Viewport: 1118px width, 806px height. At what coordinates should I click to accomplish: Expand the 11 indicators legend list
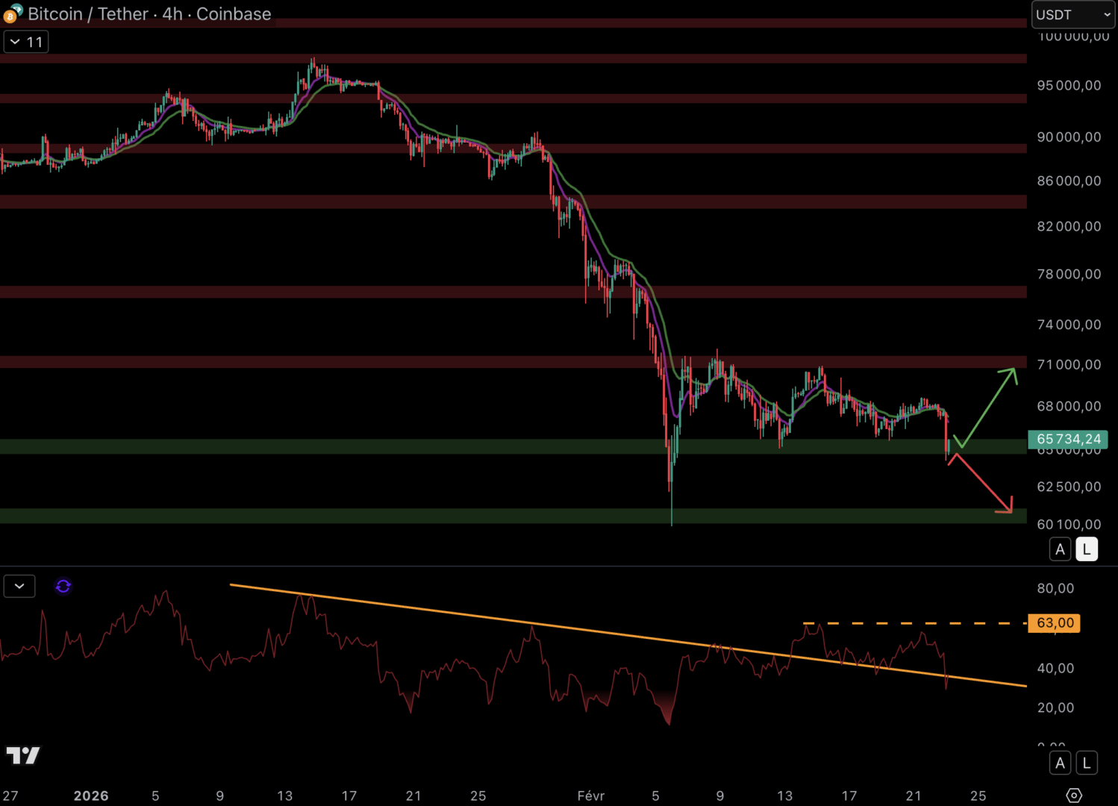(26, 42)
